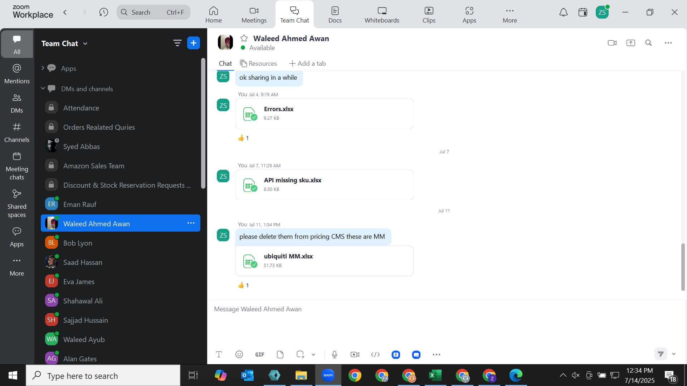Screen dimensions: 687x386
Task: Open the emoji picker
Action: (239, 354)
